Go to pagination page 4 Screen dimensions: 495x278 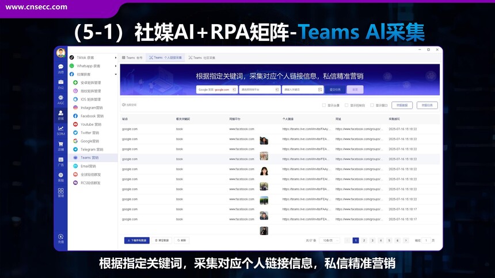pyautogui.click(x=380, y=241)
